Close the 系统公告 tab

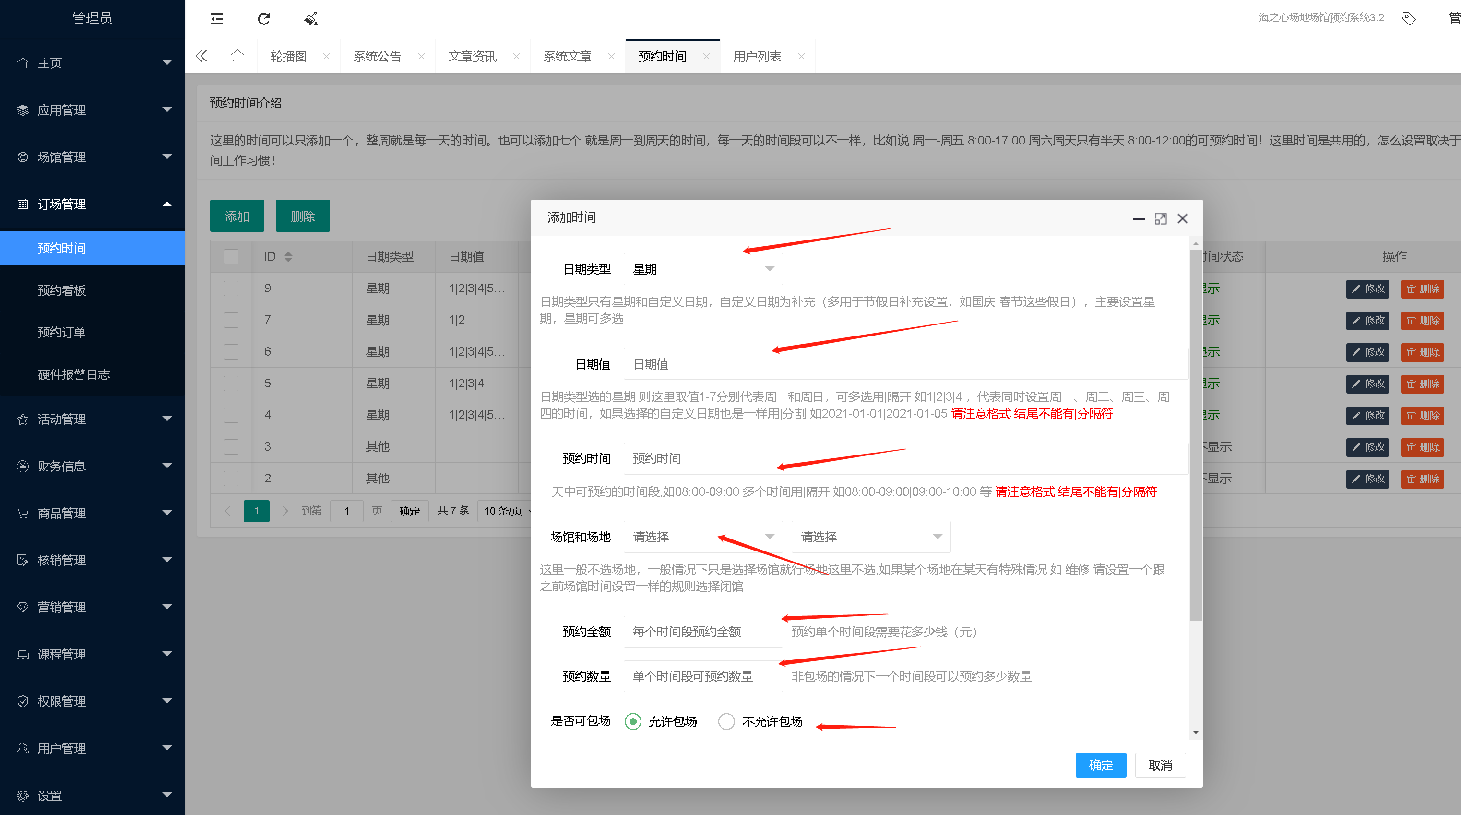click(x=421, y=56)
